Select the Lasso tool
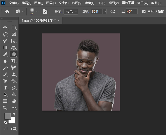166x135 pixels. tap(5, 34)
